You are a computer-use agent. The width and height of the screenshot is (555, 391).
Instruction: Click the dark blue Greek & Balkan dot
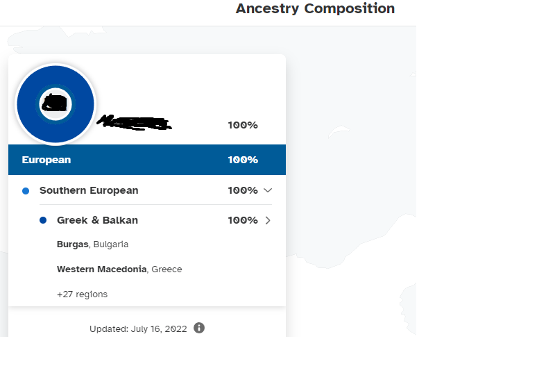tap(43, 220)
